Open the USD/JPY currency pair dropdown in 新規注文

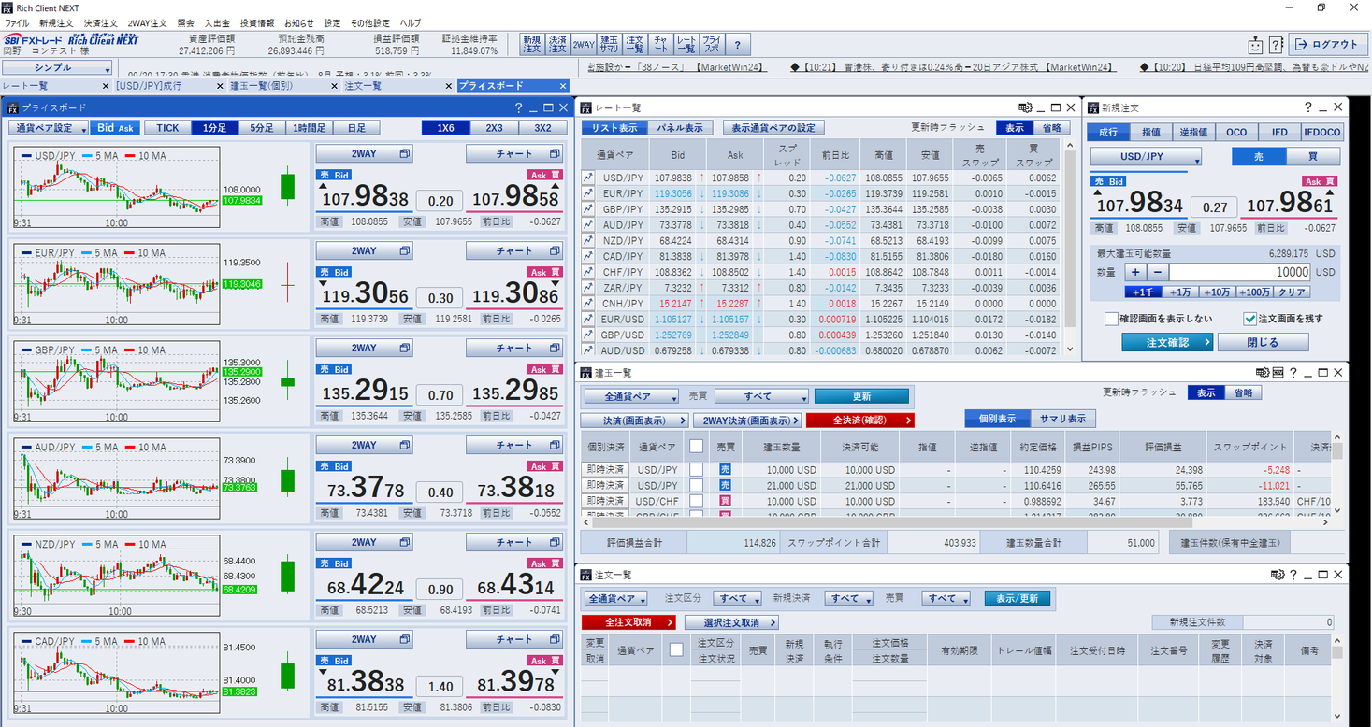pyautogui.click(x=1146, y=157)
